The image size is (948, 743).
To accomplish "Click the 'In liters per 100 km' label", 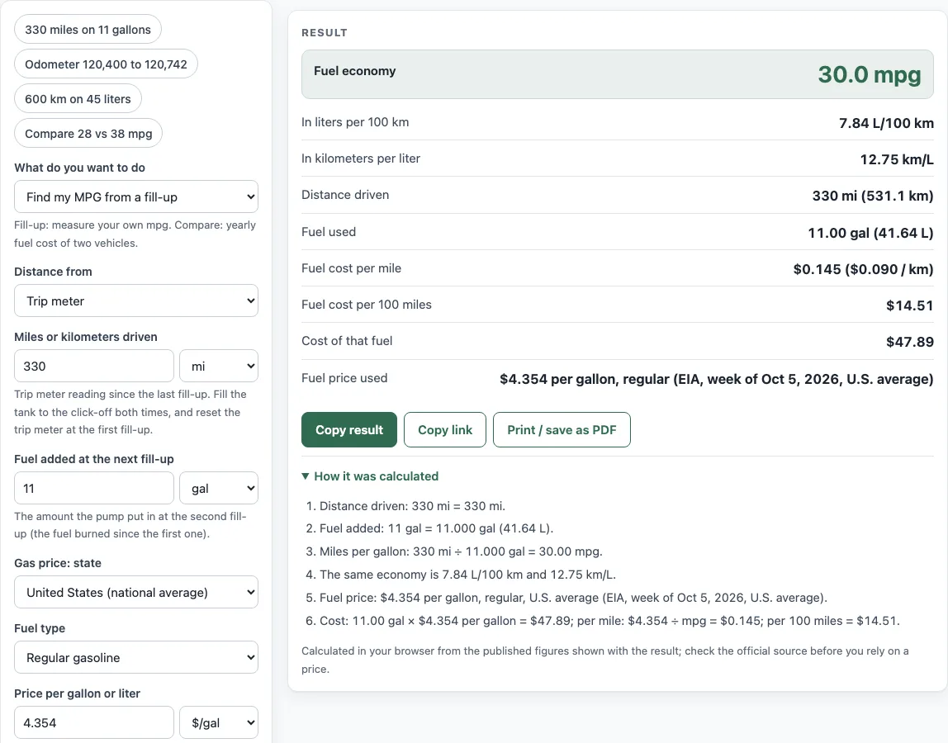I will [355, 122].
